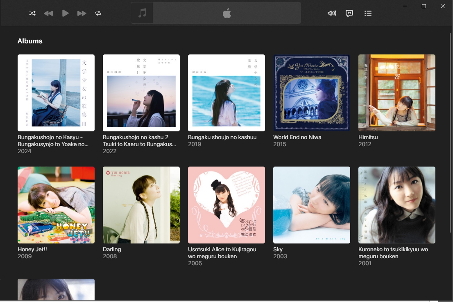Click the 'World End no Niwa' title
The image size is (453, 302).
[297, 137]
